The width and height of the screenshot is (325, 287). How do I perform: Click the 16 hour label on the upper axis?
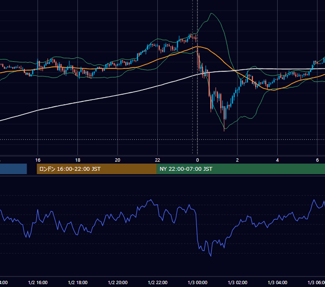pyautogui.click(x=38, y=160)
